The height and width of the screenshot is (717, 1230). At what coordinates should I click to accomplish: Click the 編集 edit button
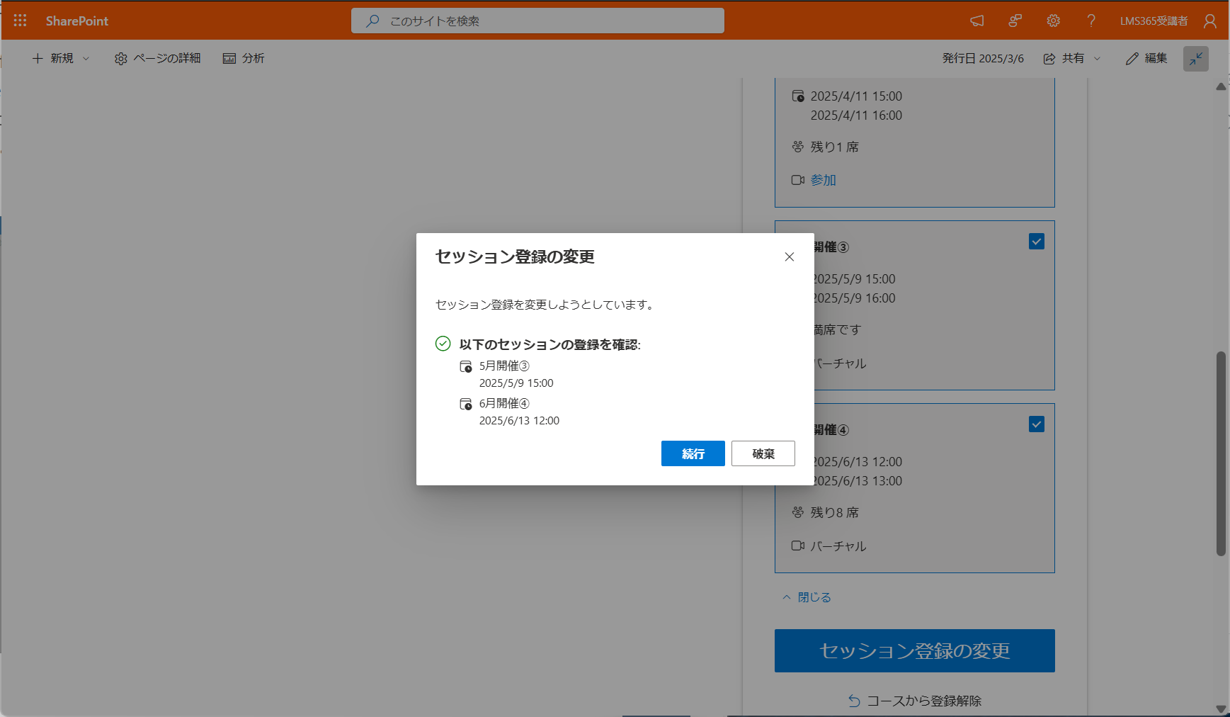pos(1146,58)
